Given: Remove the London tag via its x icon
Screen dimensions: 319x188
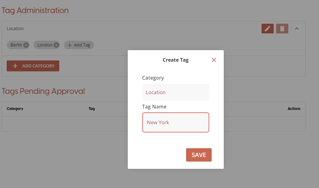Looking at the screenshot, I should pos(56,45).
